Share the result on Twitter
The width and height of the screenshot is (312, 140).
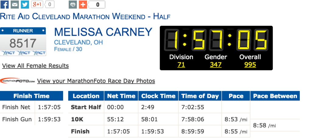(x=25, y=5)
